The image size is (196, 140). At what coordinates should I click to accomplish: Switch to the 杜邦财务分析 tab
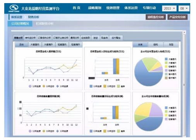click(45, 24)
